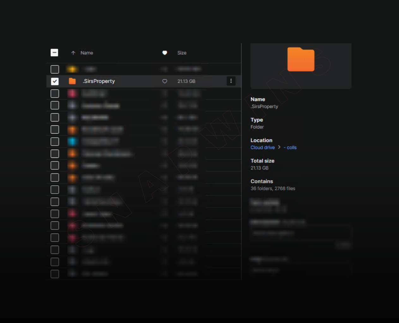Click the sort direction arrow beside Name

[73, 53]
